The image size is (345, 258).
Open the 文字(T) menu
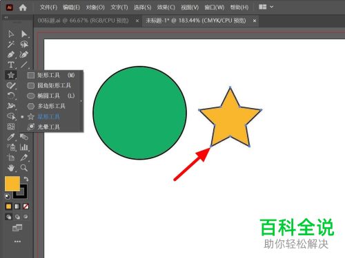119,8
